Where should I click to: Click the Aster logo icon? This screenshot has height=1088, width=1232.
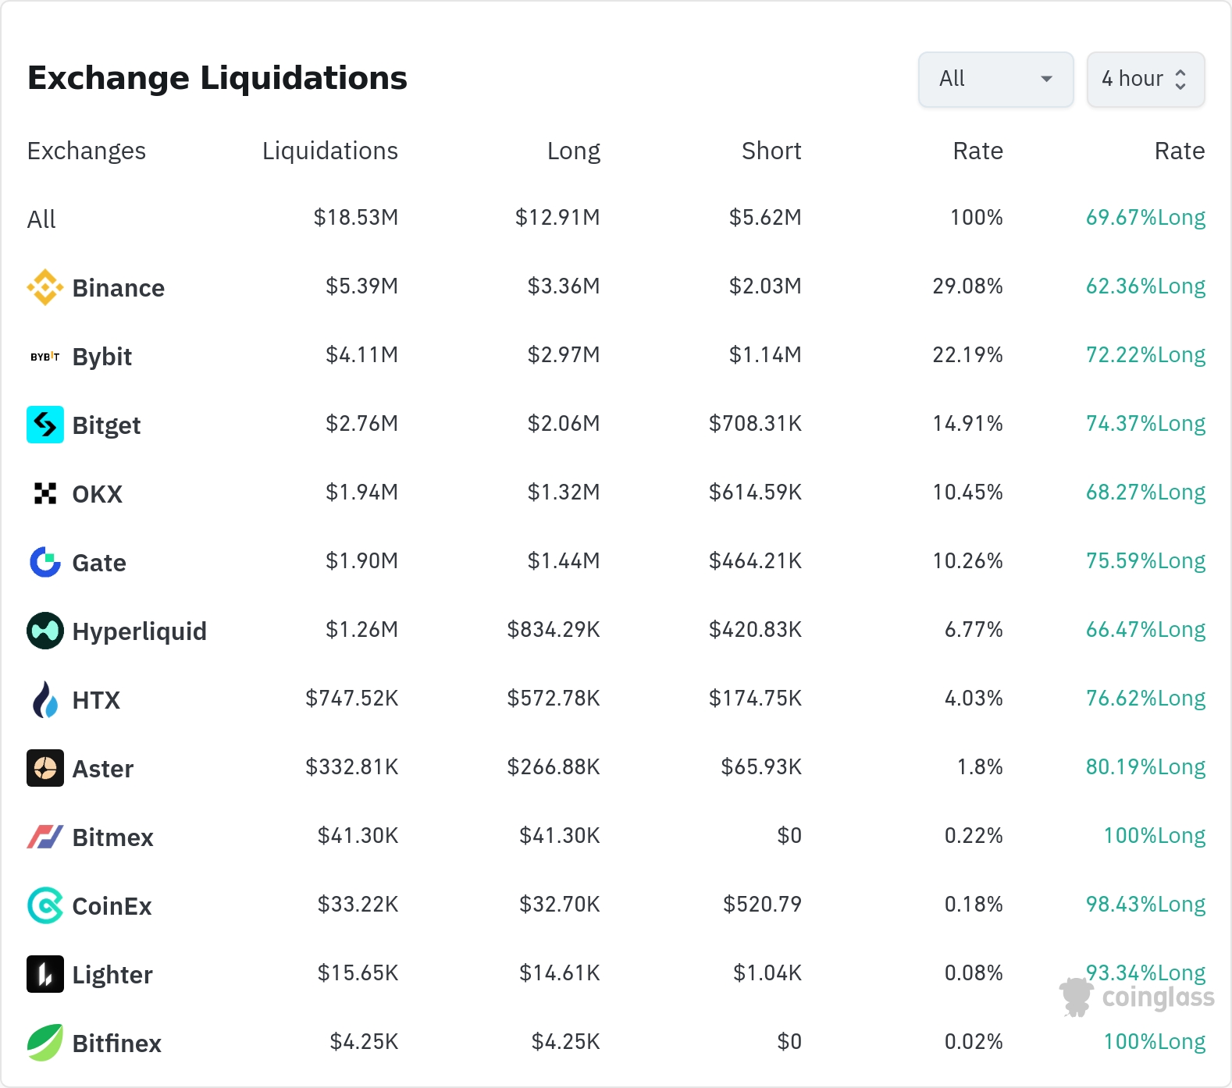pos(45,768)
